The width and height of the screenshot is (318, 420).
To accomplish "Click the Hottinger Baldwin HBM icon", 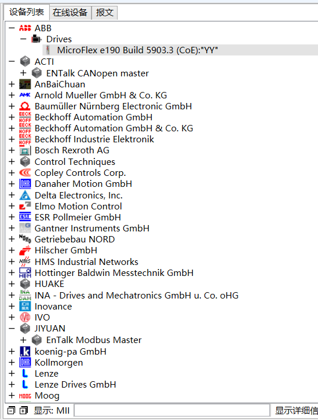I will 25,272.
